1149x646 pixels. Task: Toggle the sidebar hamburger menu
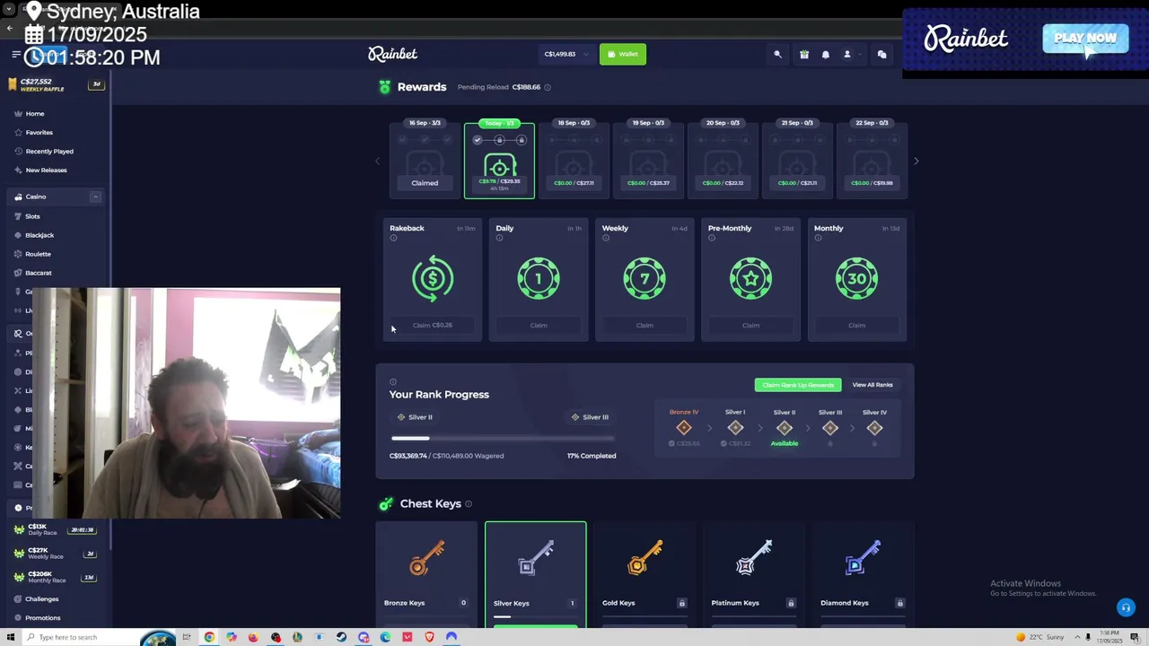tap(15, 55)
